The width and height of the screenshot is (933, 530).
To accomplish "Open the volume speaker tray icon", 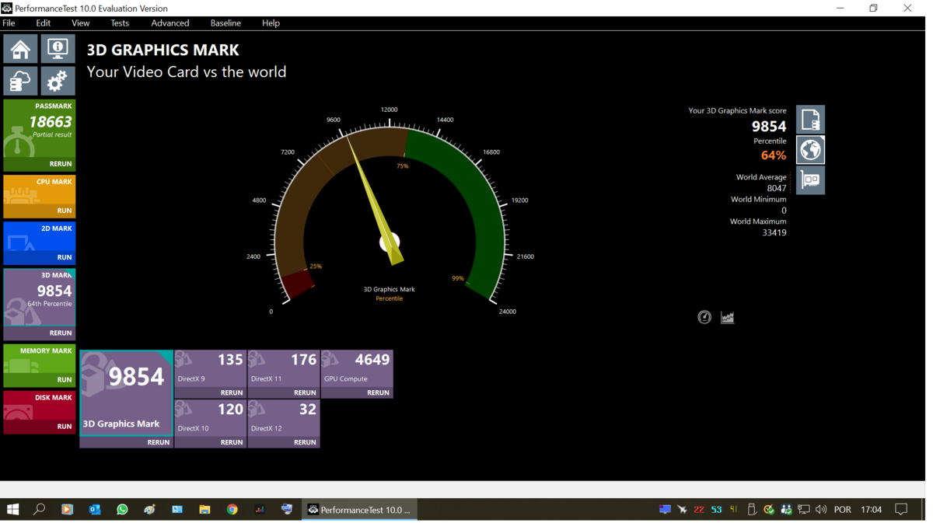I will click(821, 510).
